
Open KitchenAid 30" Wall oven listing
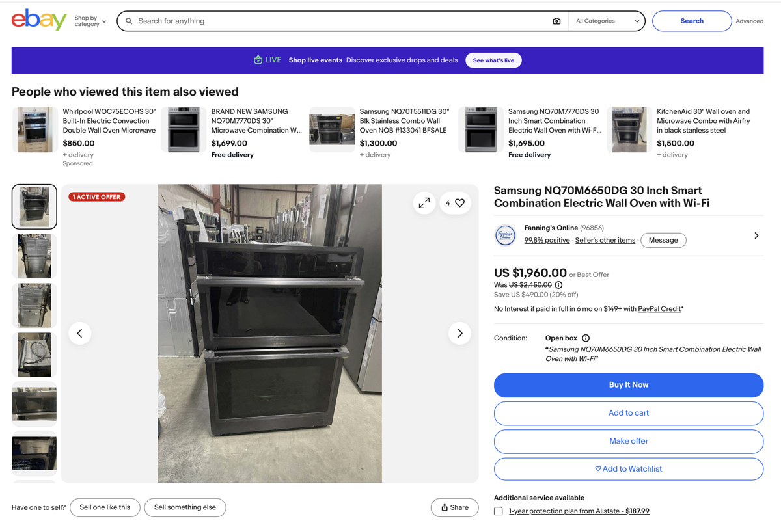[x=703, y=121]
